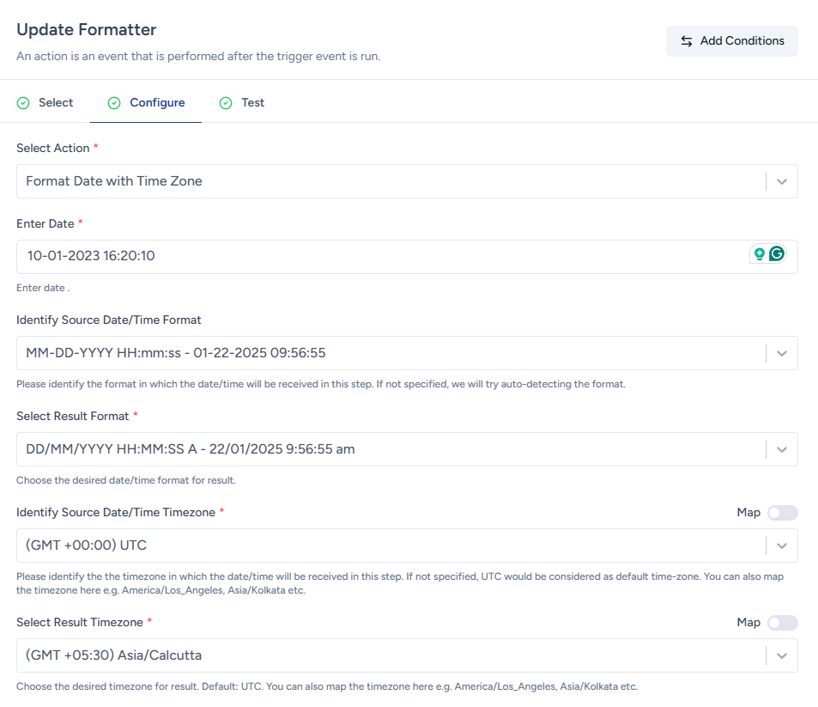Click the checkmark icon beside Test tab
Screen dimensions: 818x707
[226, 103]
